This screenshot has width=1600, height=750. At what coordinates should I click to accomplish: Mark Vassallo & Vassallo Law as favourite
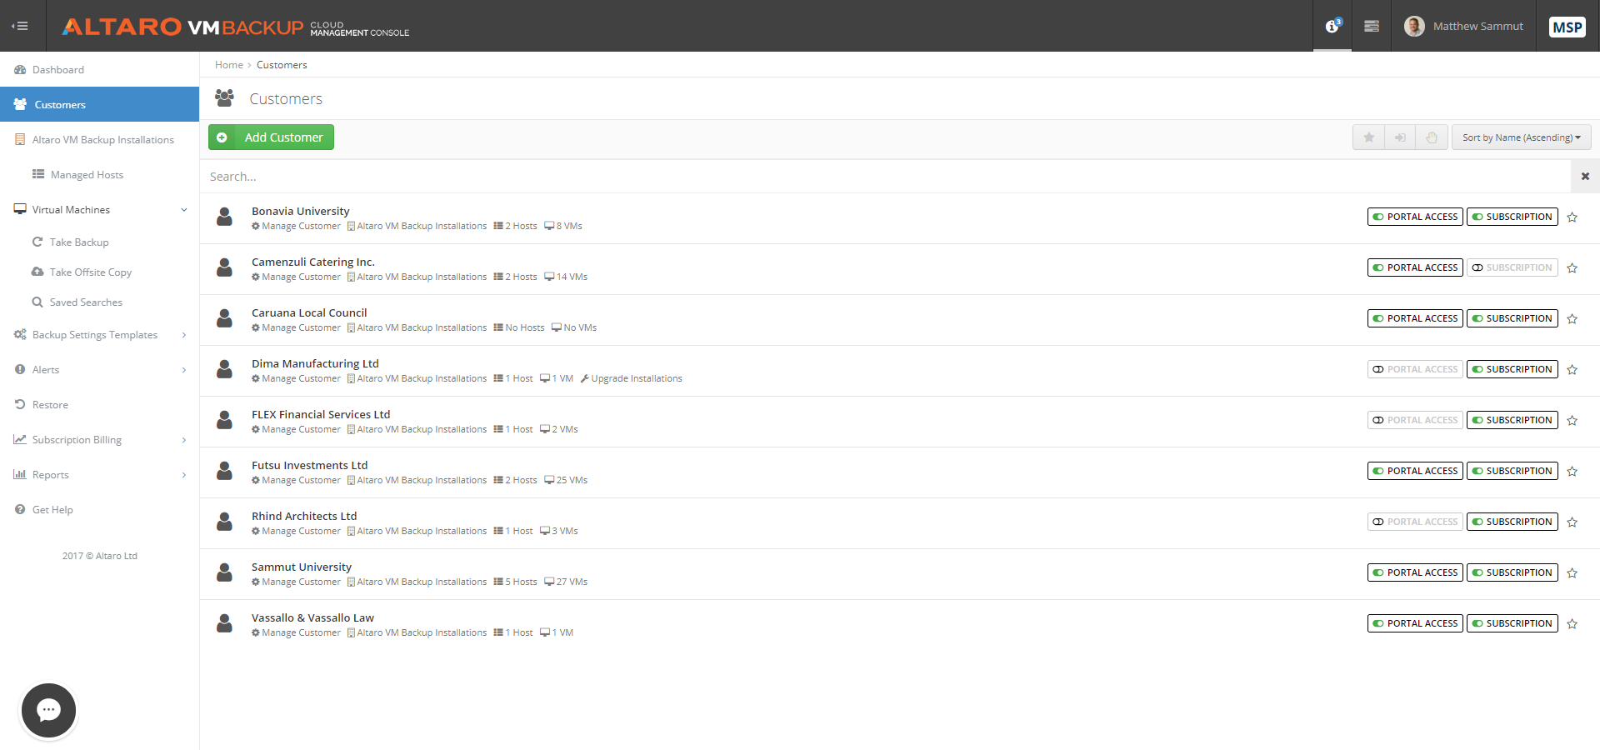click(1572, 624)
